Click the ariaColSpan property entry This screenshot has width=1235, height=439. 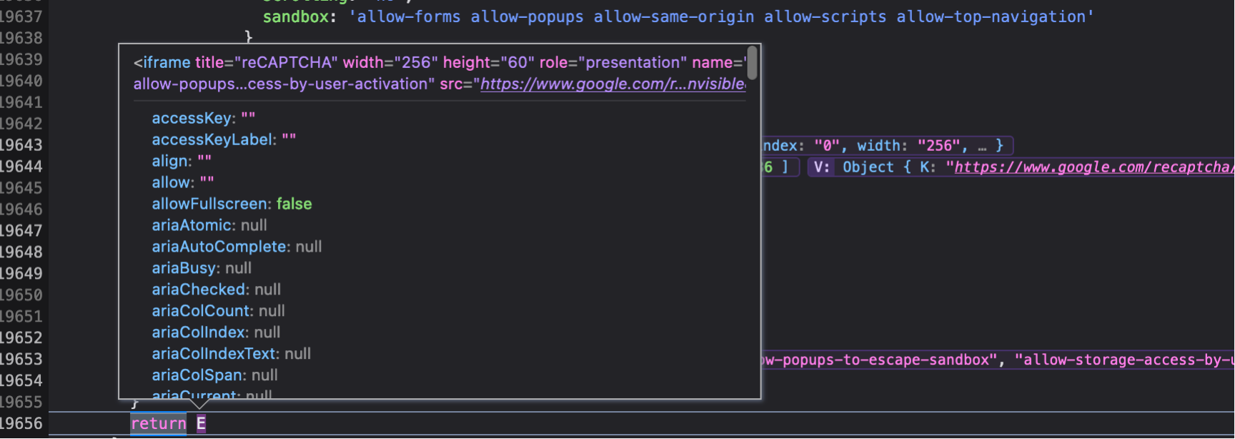[x=214, y=375]
